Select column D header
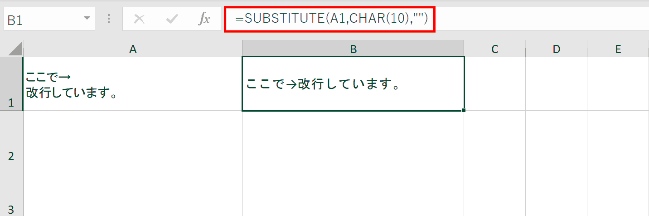The width and height of the screenshot is (649, 216). [556, 49]
